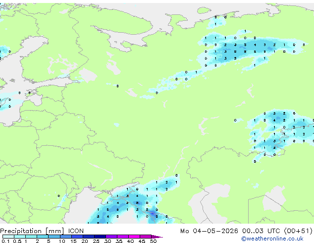The width and height of the screenshot is (314, 243).
Task: Select the 35–40 mm legend swatch
Action: (123, 237)
